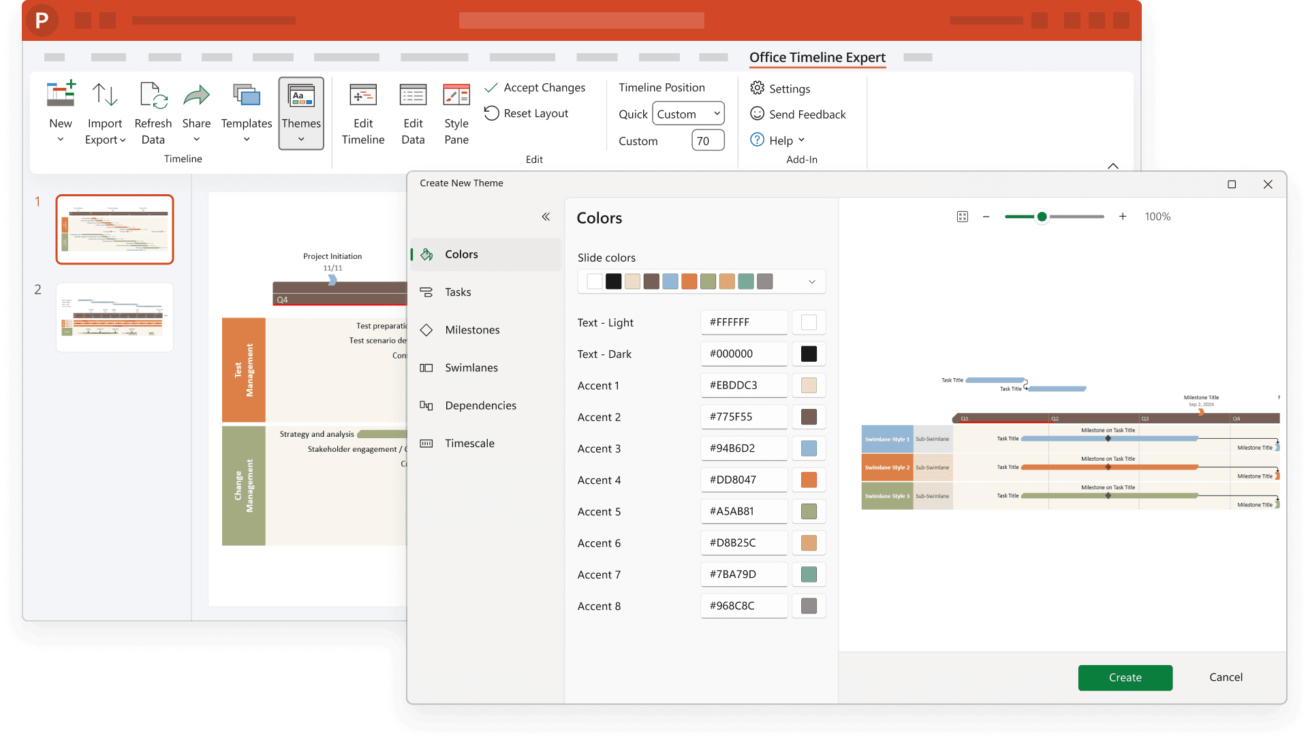Screen dimensions: 1308x736
Task: Select slide 1 thumbnail
Action: [114, 230]
